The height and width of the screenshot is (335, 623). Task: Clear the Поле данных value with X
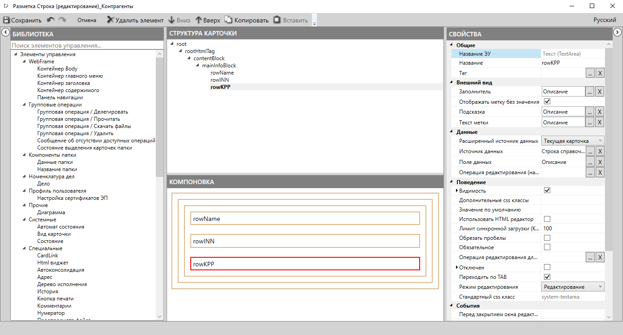click(x=600, y=162)
